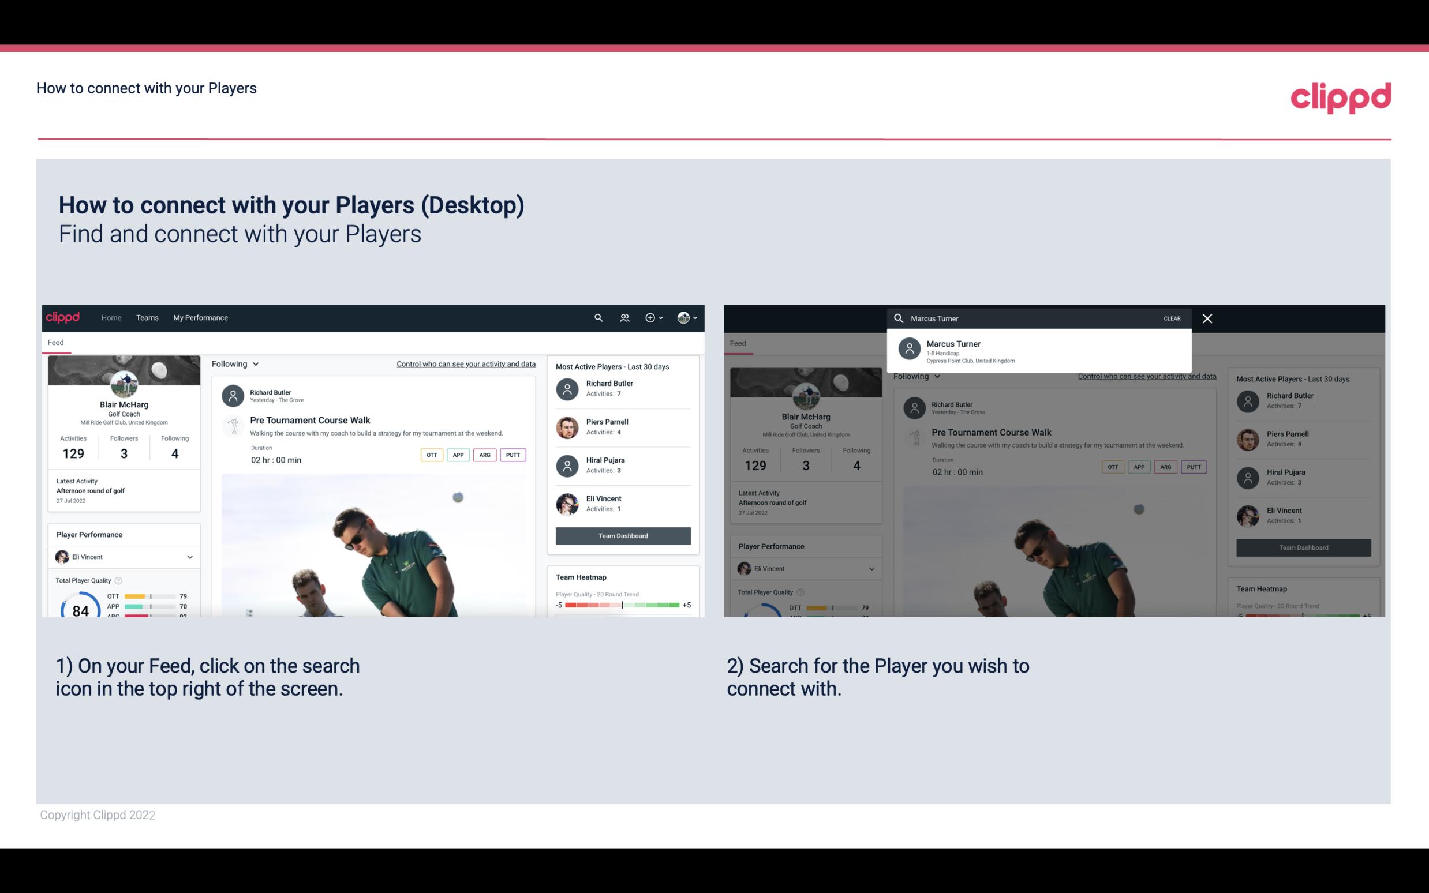The width and height of the screenshot is (1429, 893).
Task: Click the Teams navigation icon
Action: 147,317
